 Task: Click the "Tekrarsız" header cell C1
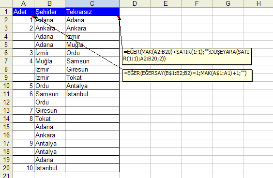(x=92, y=12)
